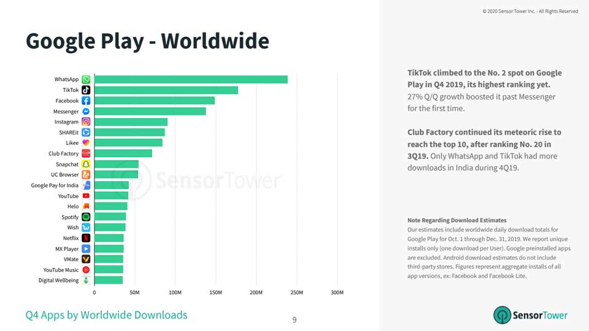The image size is (589, 331).
Task: Click the Google Pay for India icon
Action: (86, 185)
